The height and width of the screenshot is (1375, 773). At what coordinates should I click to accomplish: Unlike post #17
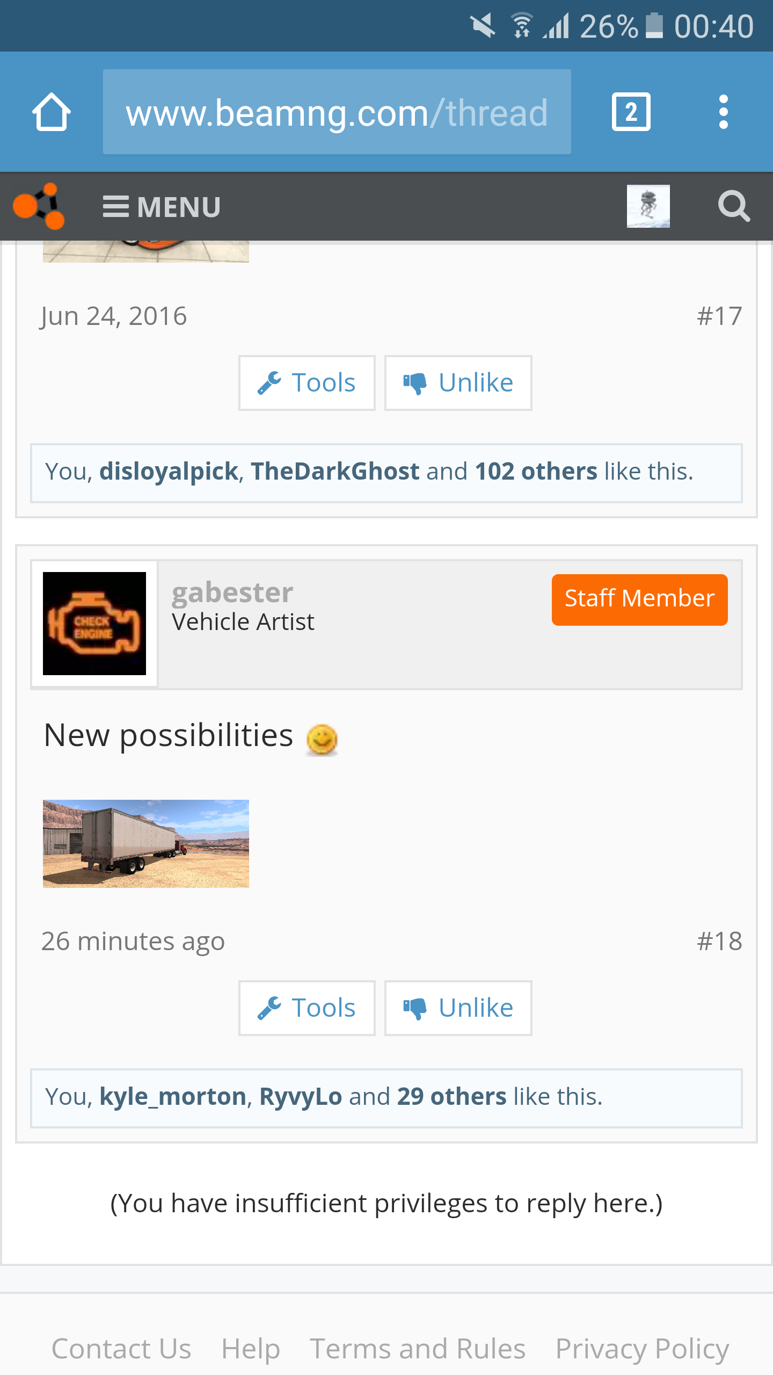pyautogui.click(x=458, y=383)
